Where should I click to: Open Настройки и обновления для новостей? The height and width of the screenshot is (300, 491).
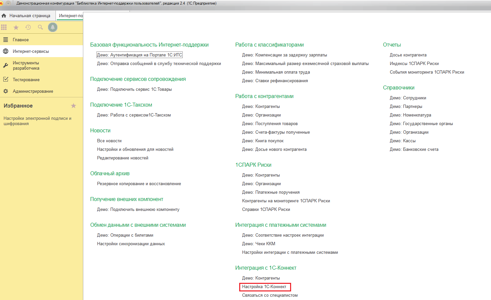coord(135,149)
